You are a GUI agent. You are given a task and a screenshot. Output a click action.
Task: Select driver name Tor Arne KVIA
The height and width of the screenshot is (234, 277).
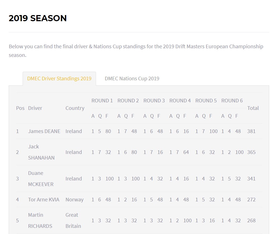[x=44, y=200]
